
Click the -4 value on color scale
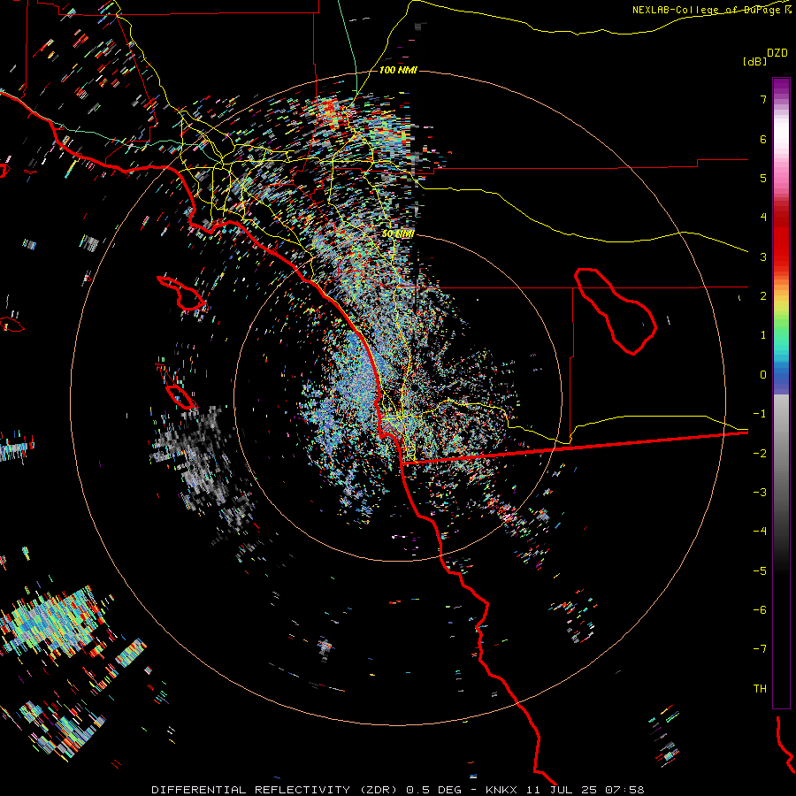coord(760,531)
